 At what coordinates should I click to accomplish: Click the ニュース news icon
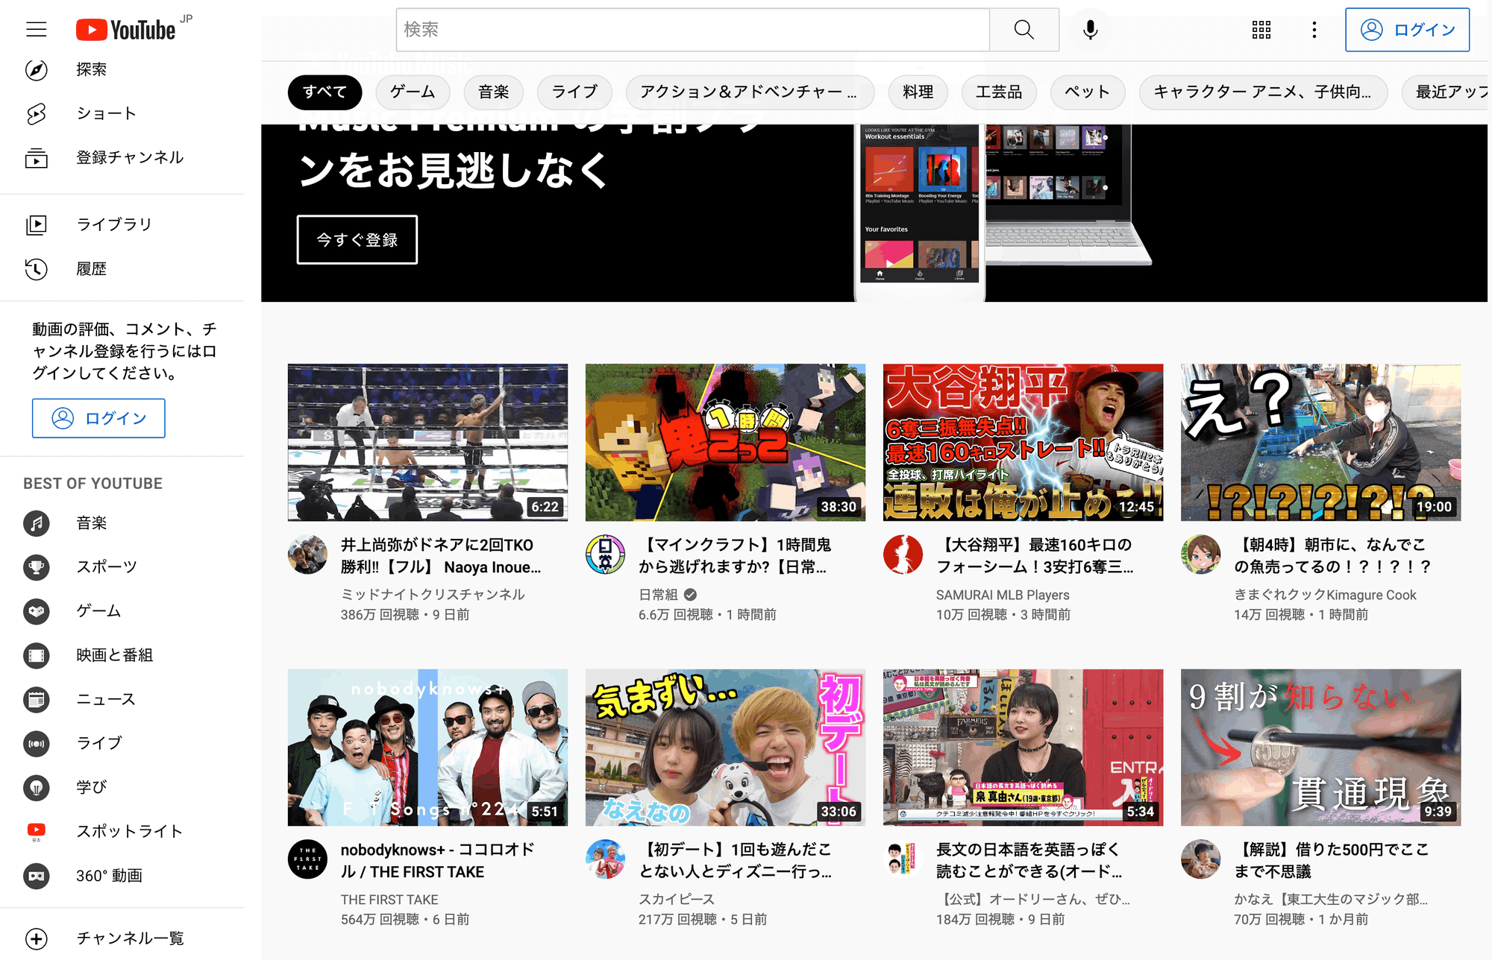37,699
